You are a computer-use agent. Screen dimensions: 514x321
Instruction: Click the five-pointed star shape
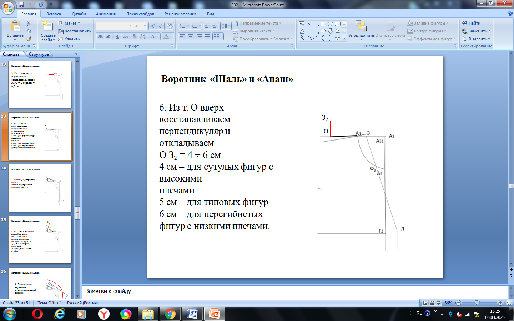point(337,38)
